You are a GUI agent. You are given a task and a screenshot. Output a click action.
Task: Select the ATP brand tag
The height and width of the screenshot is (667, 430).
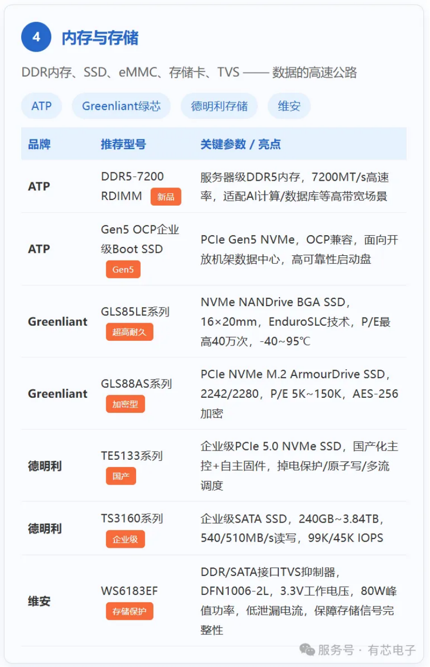(41, 106)
